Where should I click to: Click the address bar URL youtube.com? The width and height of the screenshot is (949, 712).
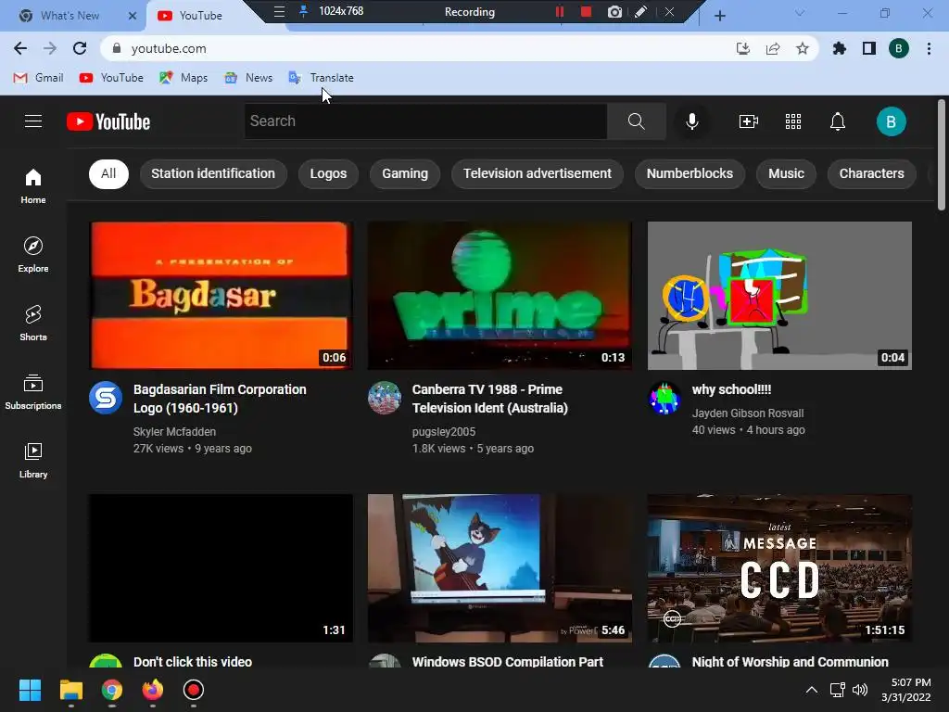pyautogui.click(x=169, y=48)
